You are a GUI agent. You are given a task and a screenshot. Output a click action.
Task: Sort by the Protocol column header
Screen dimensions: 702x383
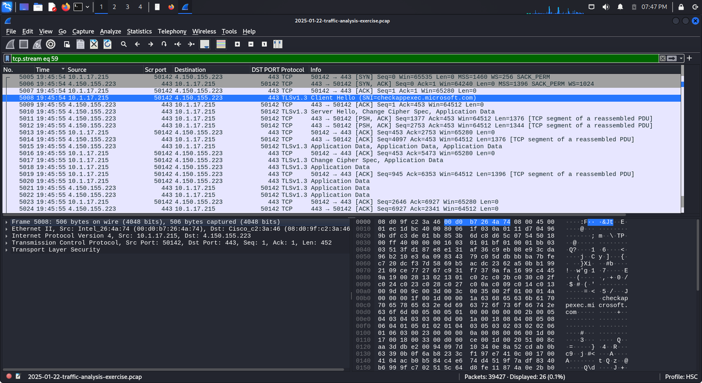tap(294, 70)
